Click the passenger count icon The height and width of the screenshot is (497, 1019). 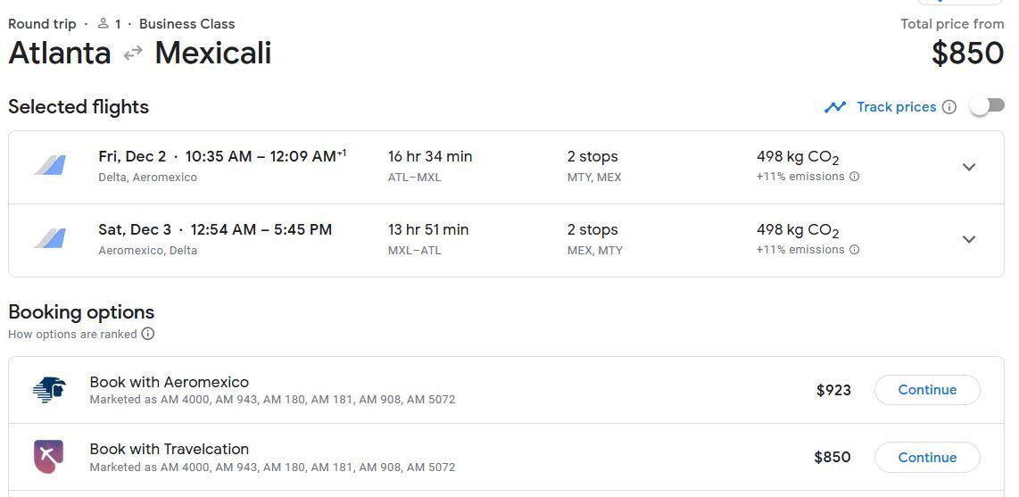click(104, 23)
